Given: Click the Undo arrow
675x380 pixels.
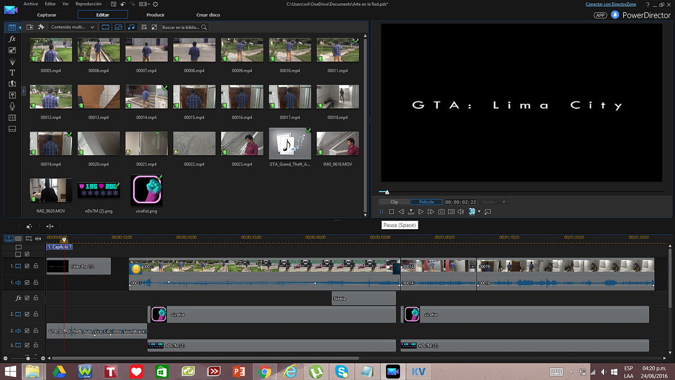Looking at the screenshot, I should point(122,4).
